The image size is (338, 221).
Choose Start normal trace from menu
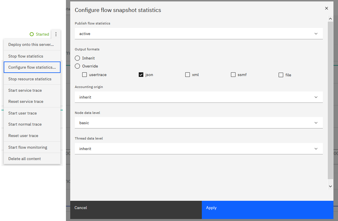32,124
